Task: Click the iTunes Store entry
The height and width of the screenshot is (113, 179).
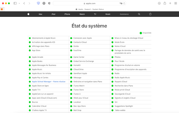Action: tap(79, 90)
